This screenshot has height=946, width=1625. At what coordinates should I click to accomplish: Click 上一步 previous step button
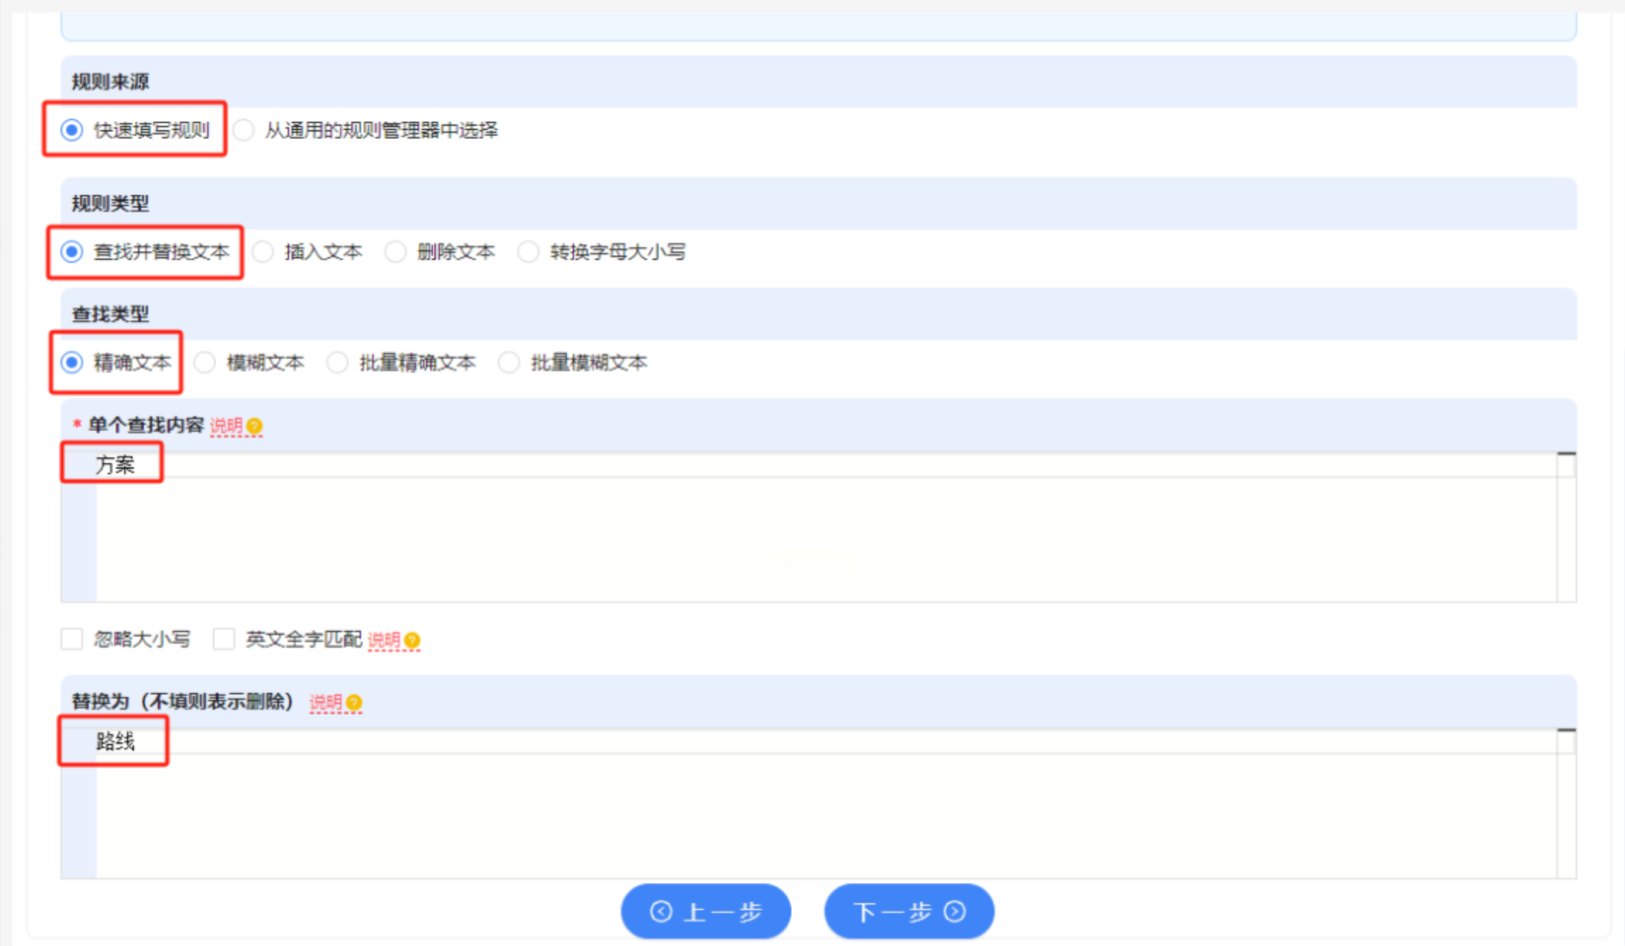706,911
